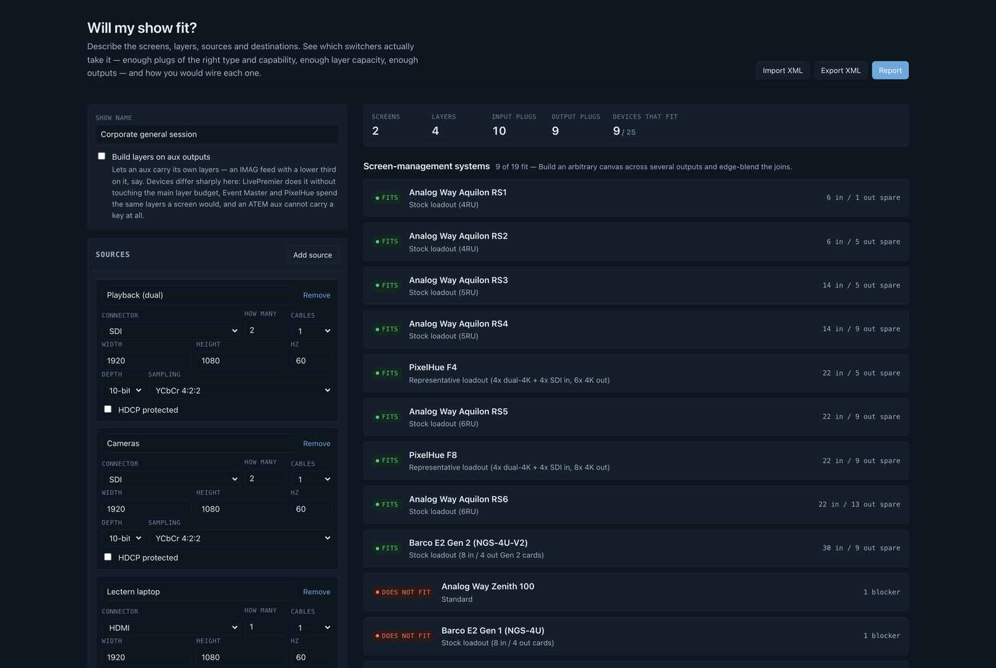Click the Input plugs count of 10
Viewport: 996px width, 668px height.
[x=499, y=131]
